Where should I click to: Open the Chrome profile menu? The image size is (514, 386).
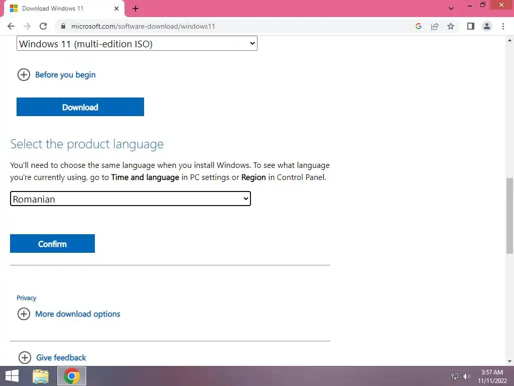(x=487, y=26)
